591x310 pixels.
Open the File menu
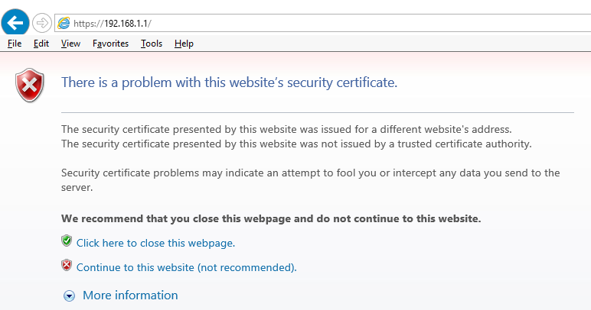[15, 44]
